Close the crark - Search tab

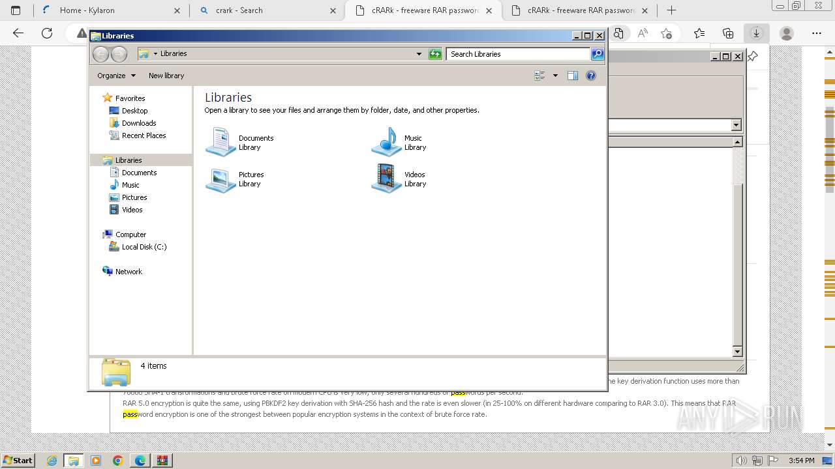(333, 10)
